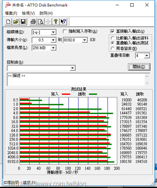
Task: Click the green 讀取 legend swatch
Action: tap(93, 94)
